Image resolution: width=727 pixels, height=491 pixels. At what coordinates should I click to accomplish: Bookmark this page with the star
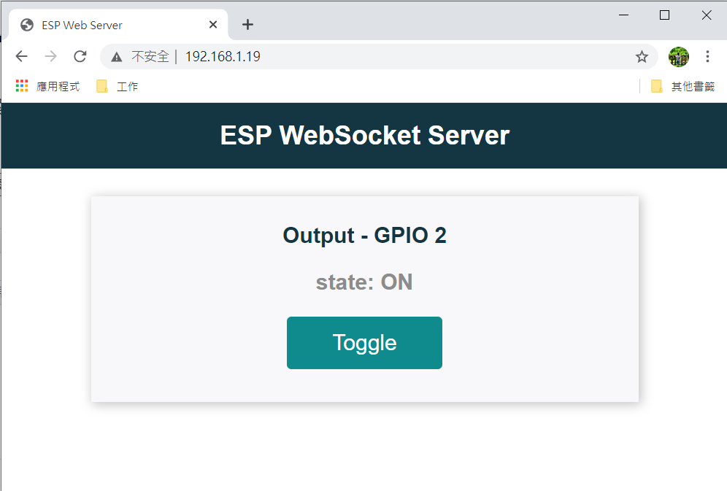coord(642,57)
